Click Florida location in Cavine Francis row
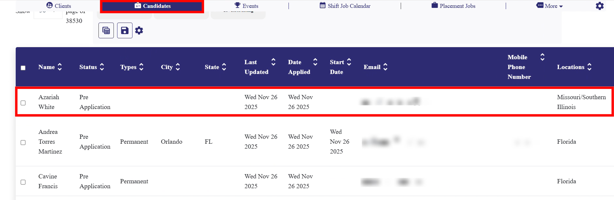 (x=567, y=181)
